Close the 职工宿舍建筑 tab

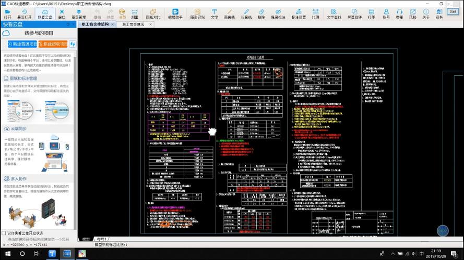tap(151, 24)
